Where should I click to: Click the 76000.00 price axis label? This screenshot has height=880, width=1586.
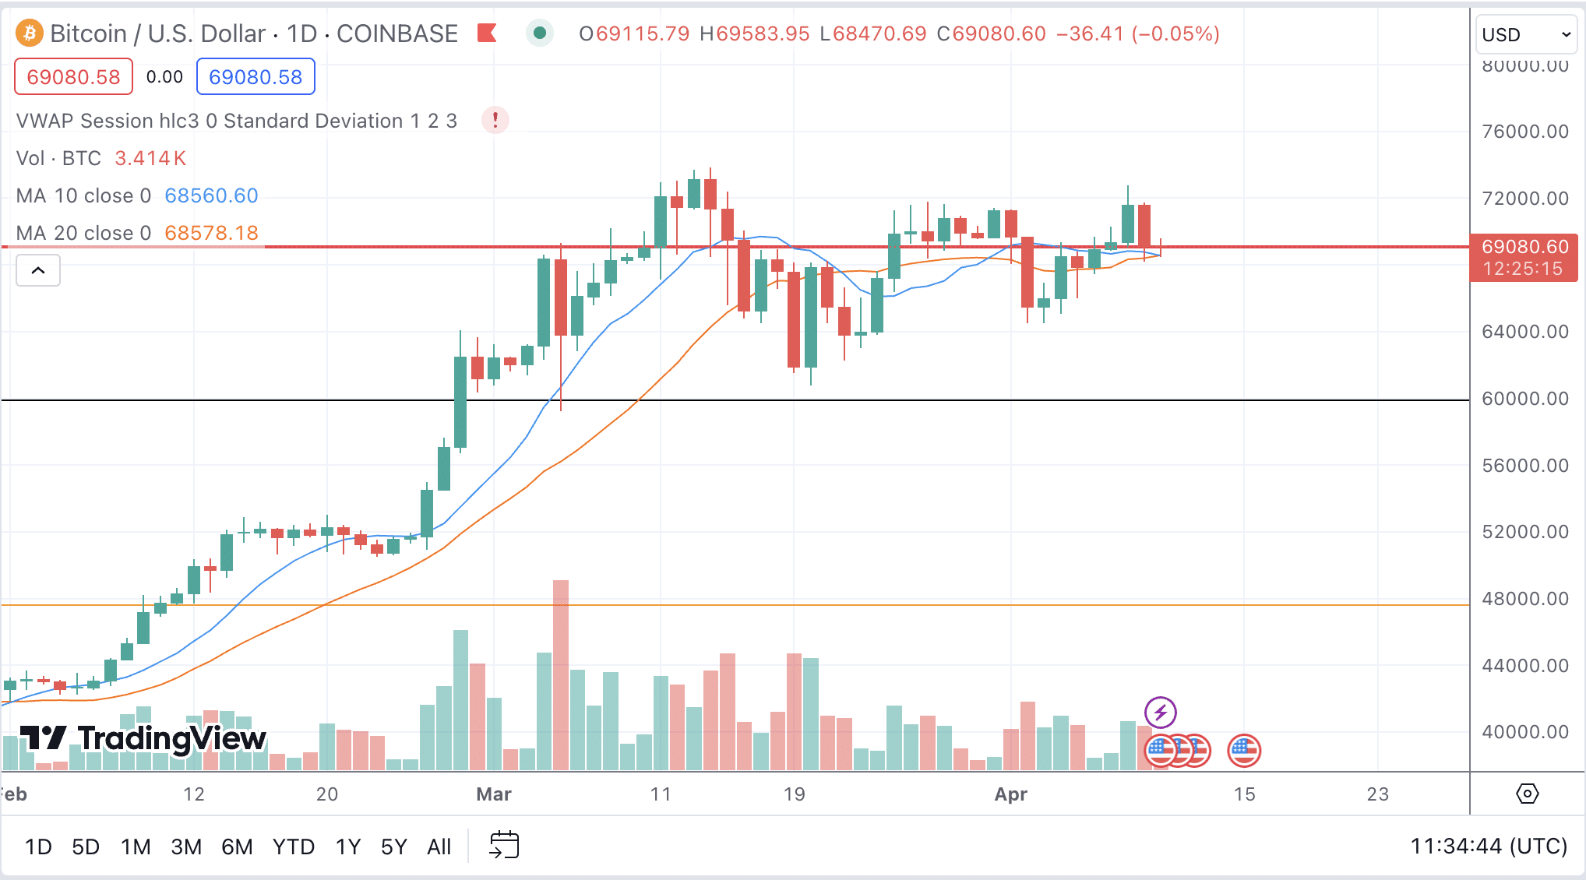(x=1525, y=132)
